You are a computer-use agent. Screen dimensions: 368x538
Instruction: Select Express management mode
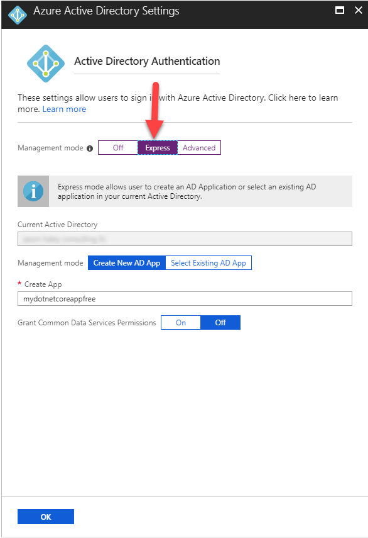click(x=158, y=147)
